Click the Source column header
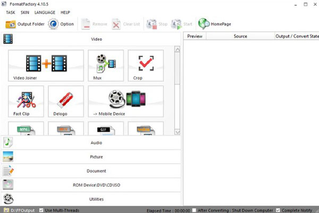319x213 pixels. pyautogui.click(x=240, y=37)
